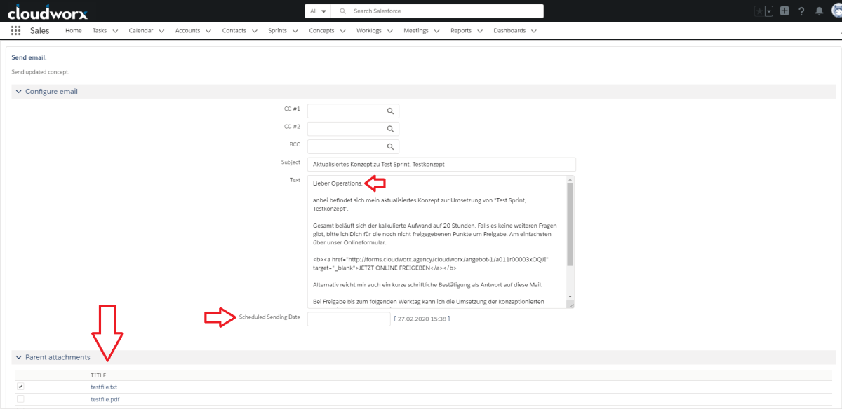This screenshot has height=409, width=842.
Task: Click the lookup magnifier for CC #1
Action: click(391, 111)
